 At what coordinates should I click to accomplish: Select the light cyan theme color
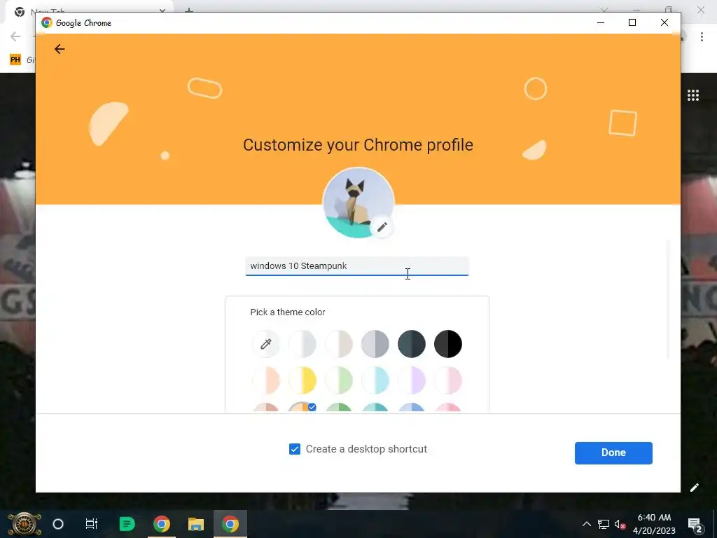coord(375,380)
